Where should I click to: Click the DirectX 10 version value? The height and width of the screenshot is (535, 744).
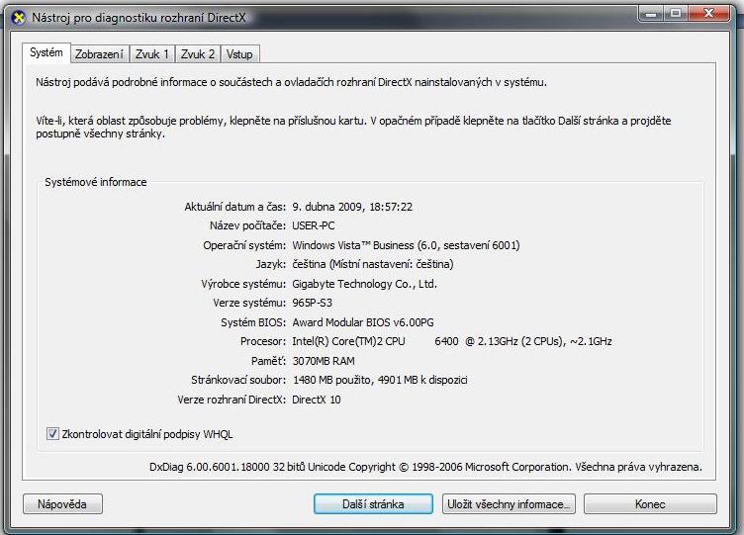pos(316,400)
